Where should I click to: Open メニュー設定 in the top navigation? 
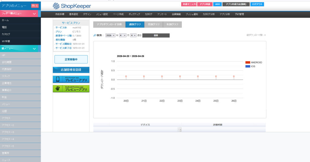point(102,14)
